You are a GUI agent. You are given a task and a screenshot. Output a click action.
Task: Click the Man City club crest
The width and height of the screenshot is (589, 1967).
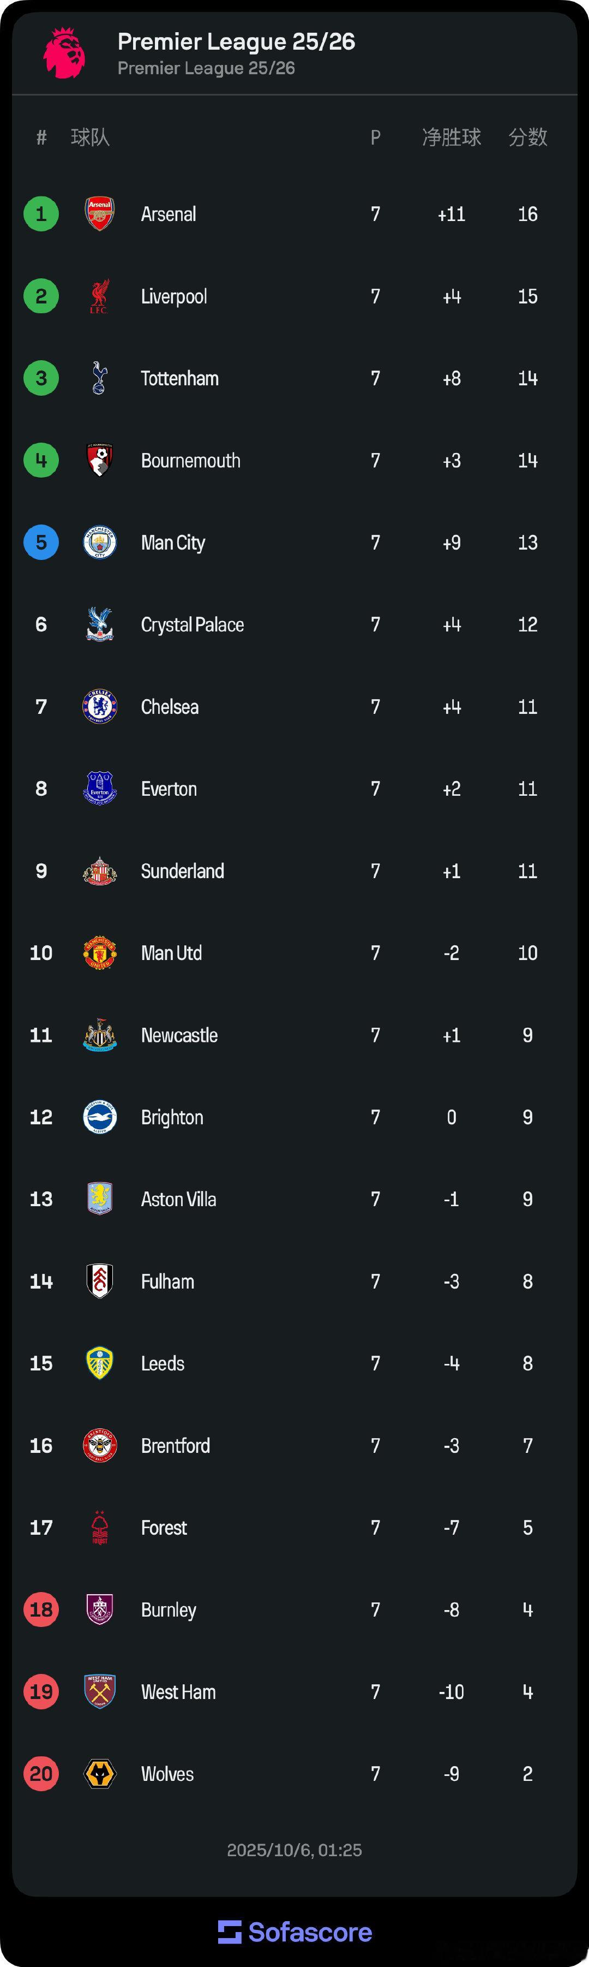coord(99,543)
